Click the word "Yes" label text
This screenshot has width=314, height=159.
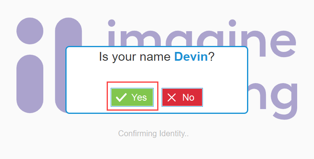coord(139,97)
